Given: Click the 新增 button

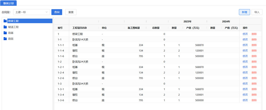Looking at the screenshot, I should click(244, 12).
